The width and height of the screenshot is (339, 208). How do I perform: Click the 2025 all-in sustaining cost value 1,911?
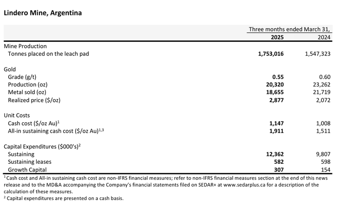tap(276, 131)
